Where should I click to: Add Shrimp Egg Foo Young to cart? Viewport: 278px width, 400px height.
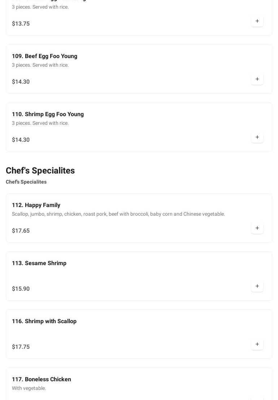[257, 137]
